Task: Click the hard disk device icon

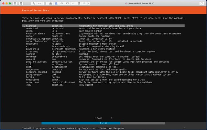Action: [x=45, y=4]
